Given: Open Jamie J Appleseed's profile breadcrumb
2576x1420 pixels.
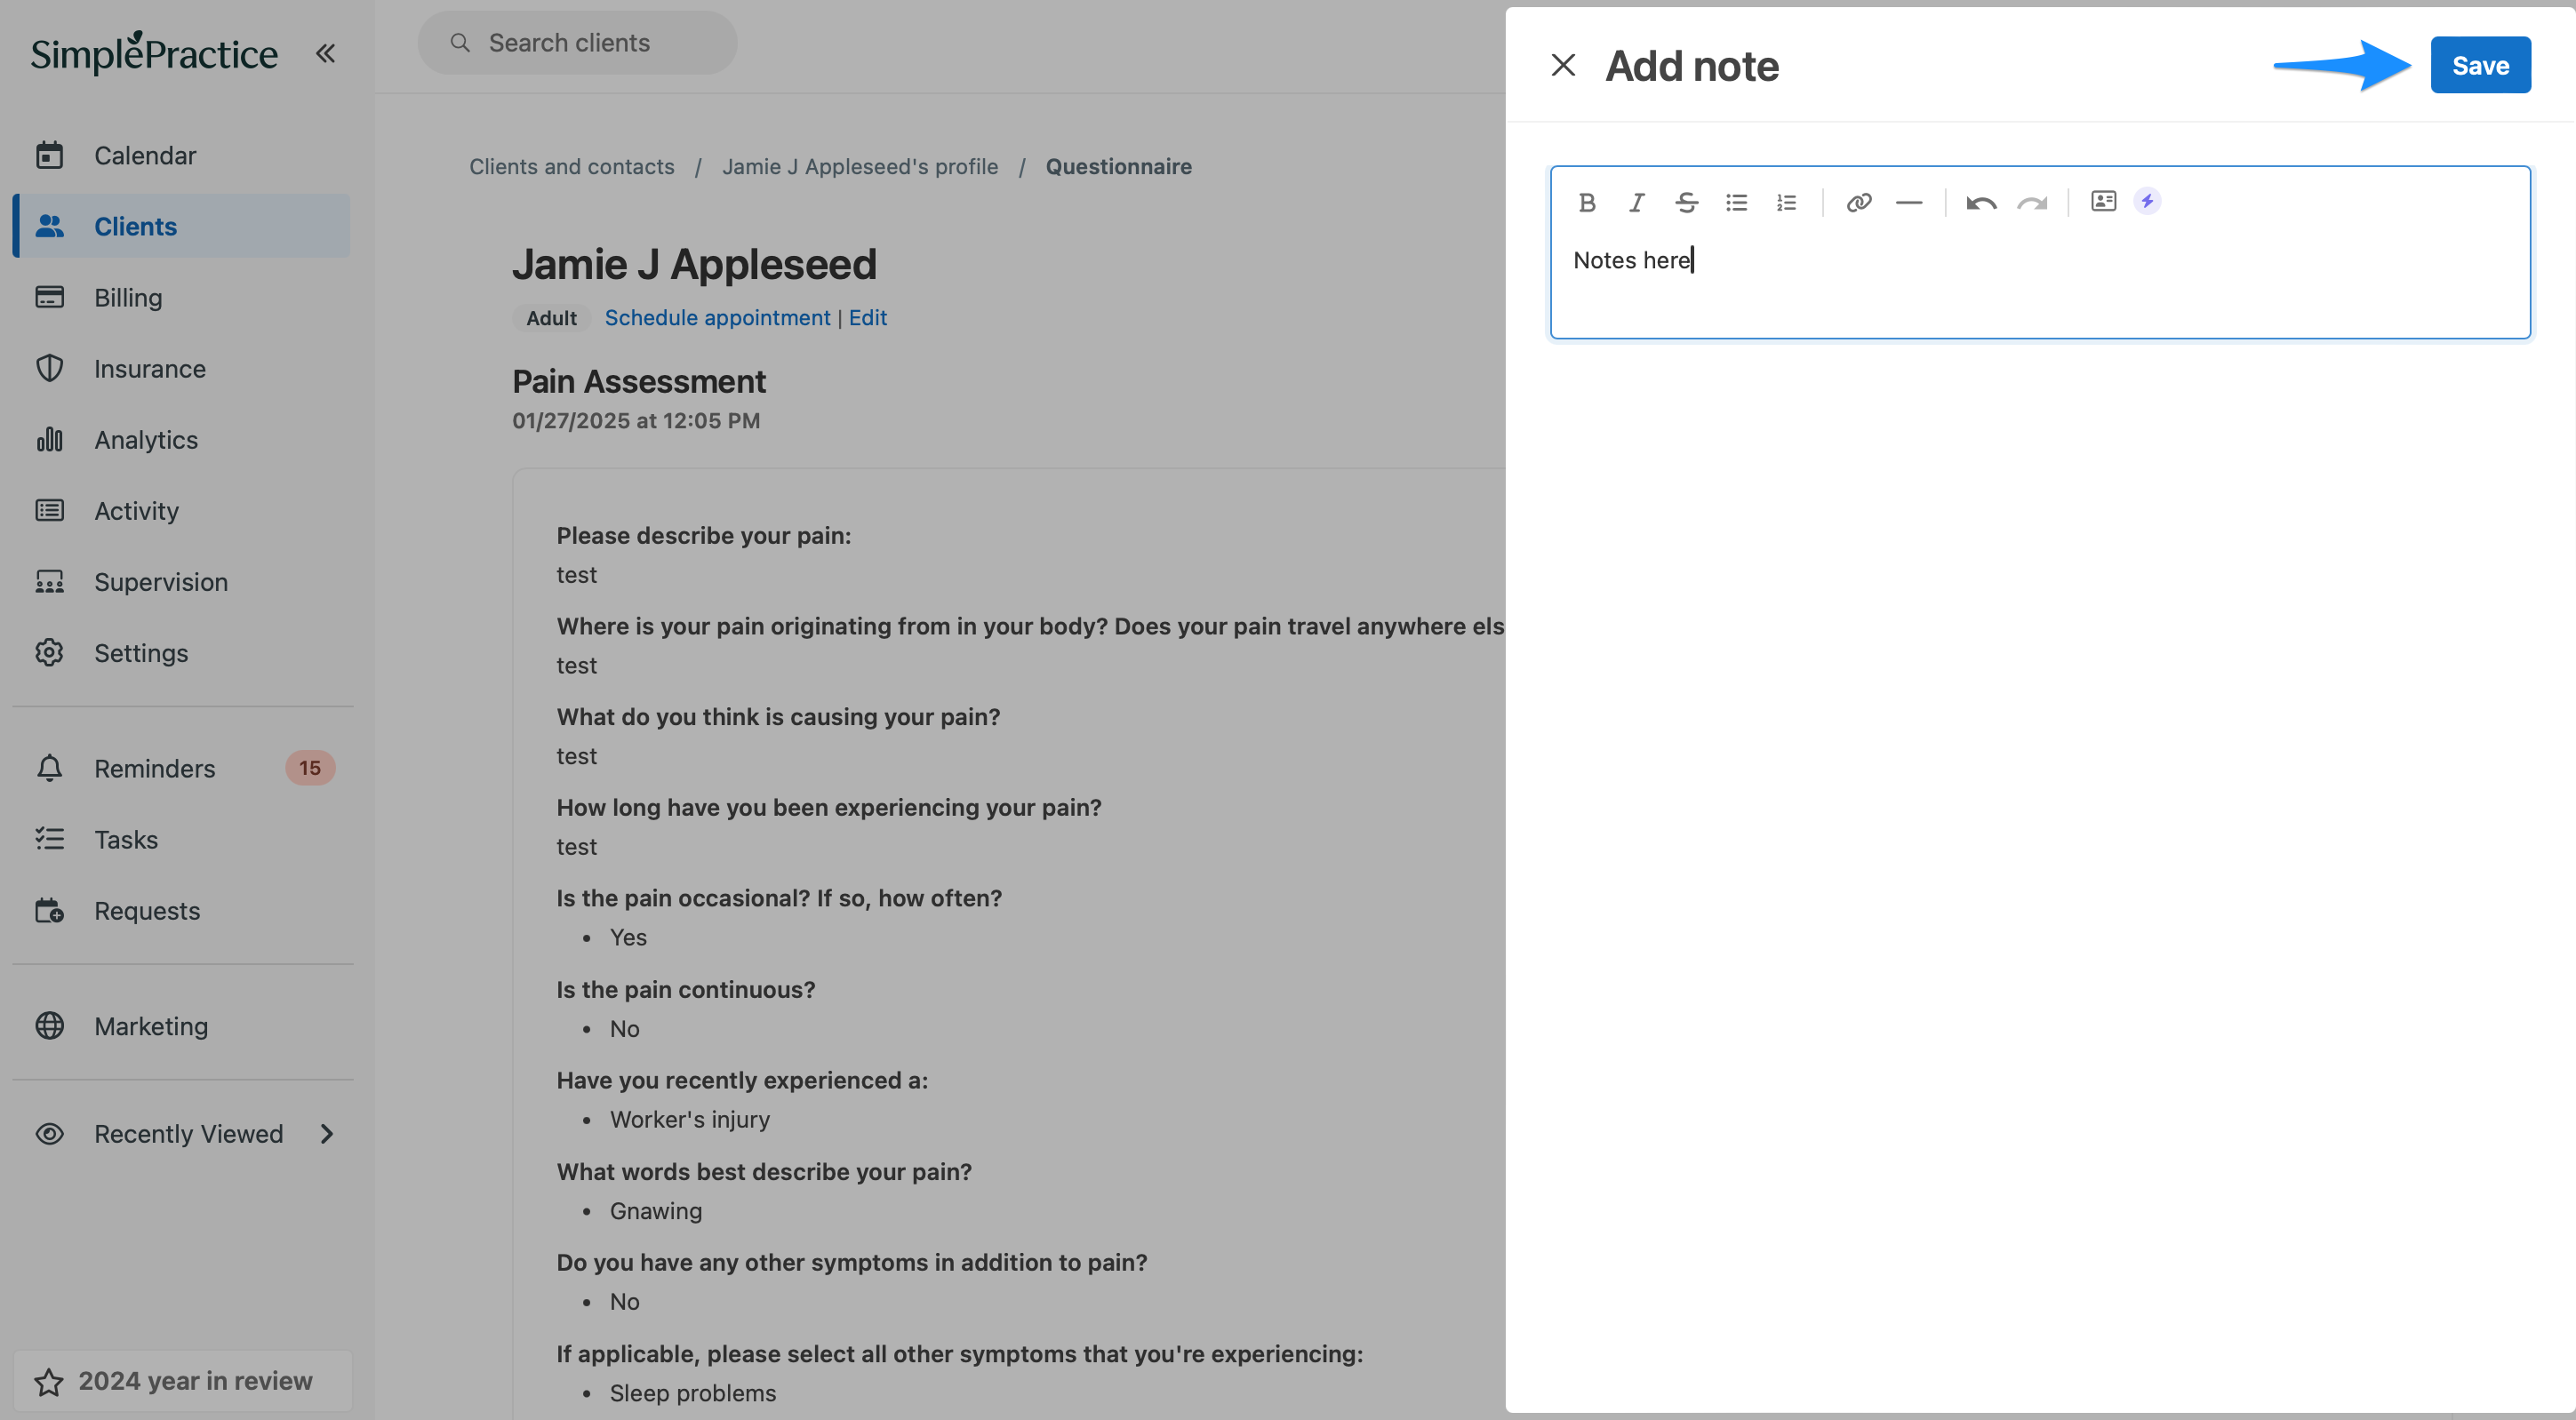Looking at the screenshot, I should pyautogui.click(x=860, y=166).
